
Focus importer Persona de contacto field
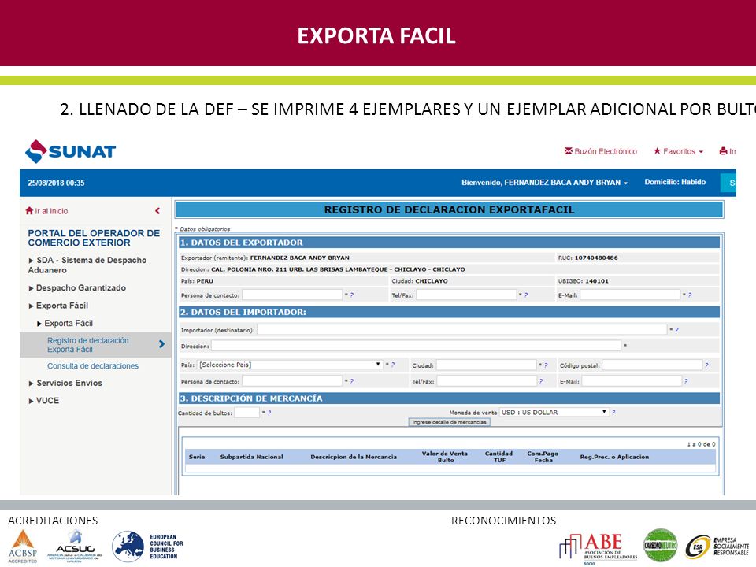tap(292, 381)
